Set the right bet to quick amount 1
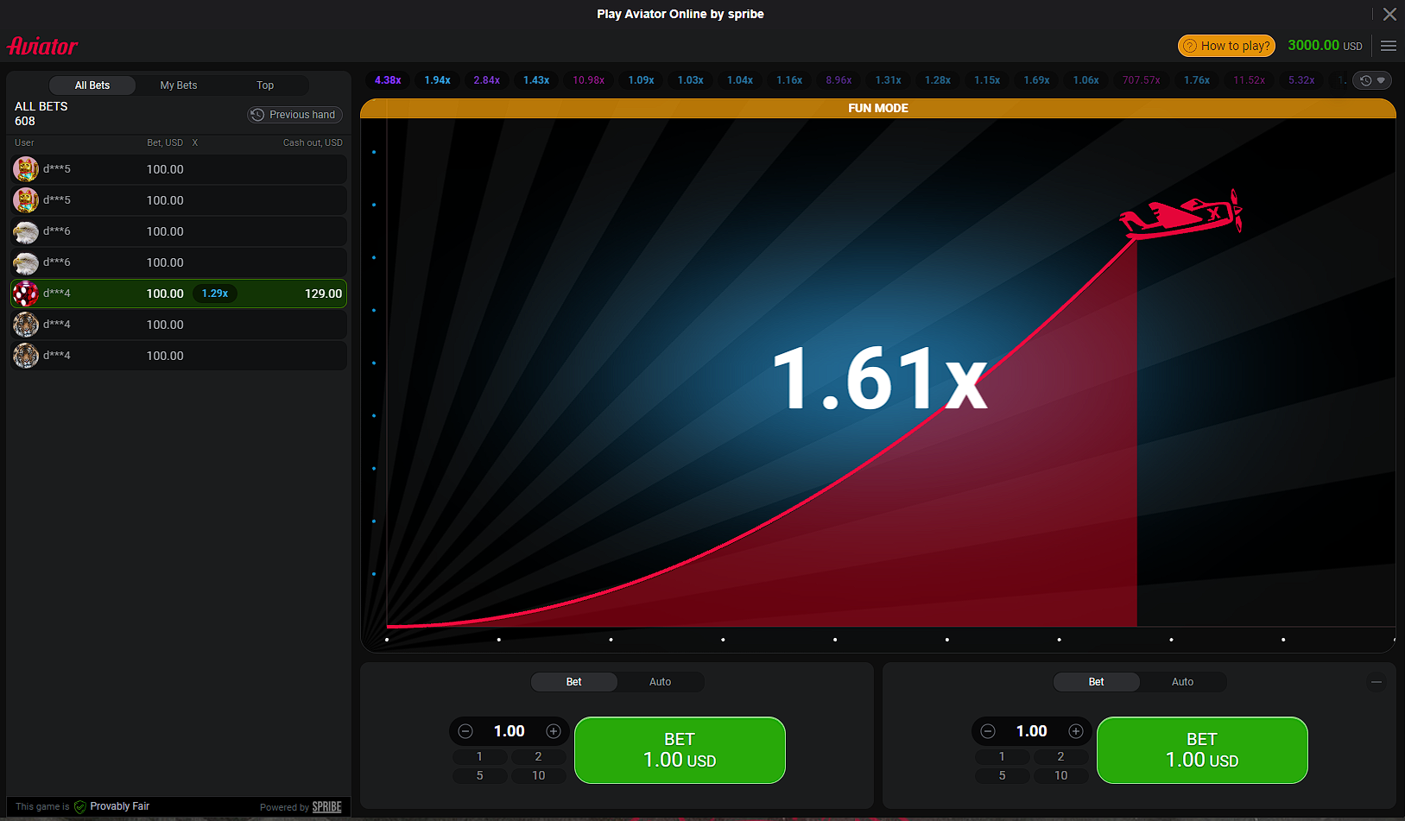This screenshot has height=821, width=1405. (x=1003, y=756)
